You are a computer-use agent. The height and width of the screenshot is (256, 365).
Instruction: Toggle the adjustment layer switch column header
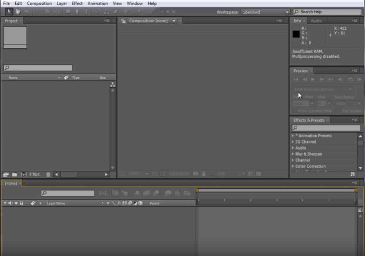135,203
